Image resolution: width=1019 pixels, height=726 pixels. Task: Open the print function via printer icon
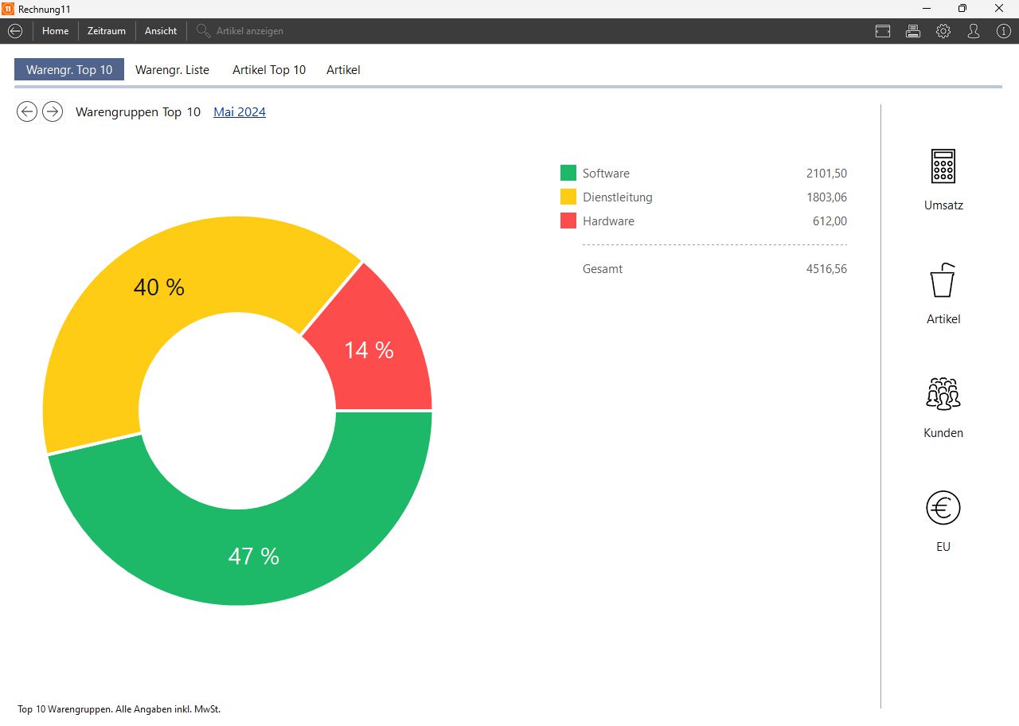[913, 31]
